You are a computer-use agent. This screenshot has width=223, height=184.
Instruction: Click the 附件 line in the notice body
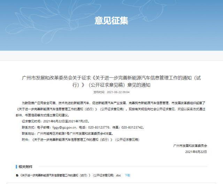(80, 140)
